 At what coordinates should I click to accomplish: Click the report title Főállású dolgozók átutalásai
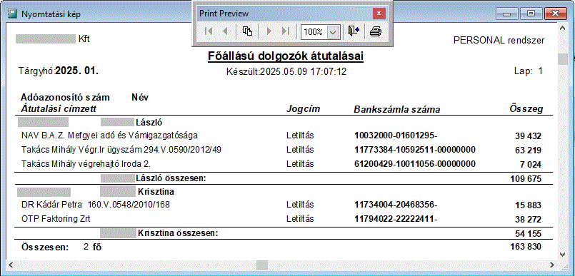pos(286,56)
